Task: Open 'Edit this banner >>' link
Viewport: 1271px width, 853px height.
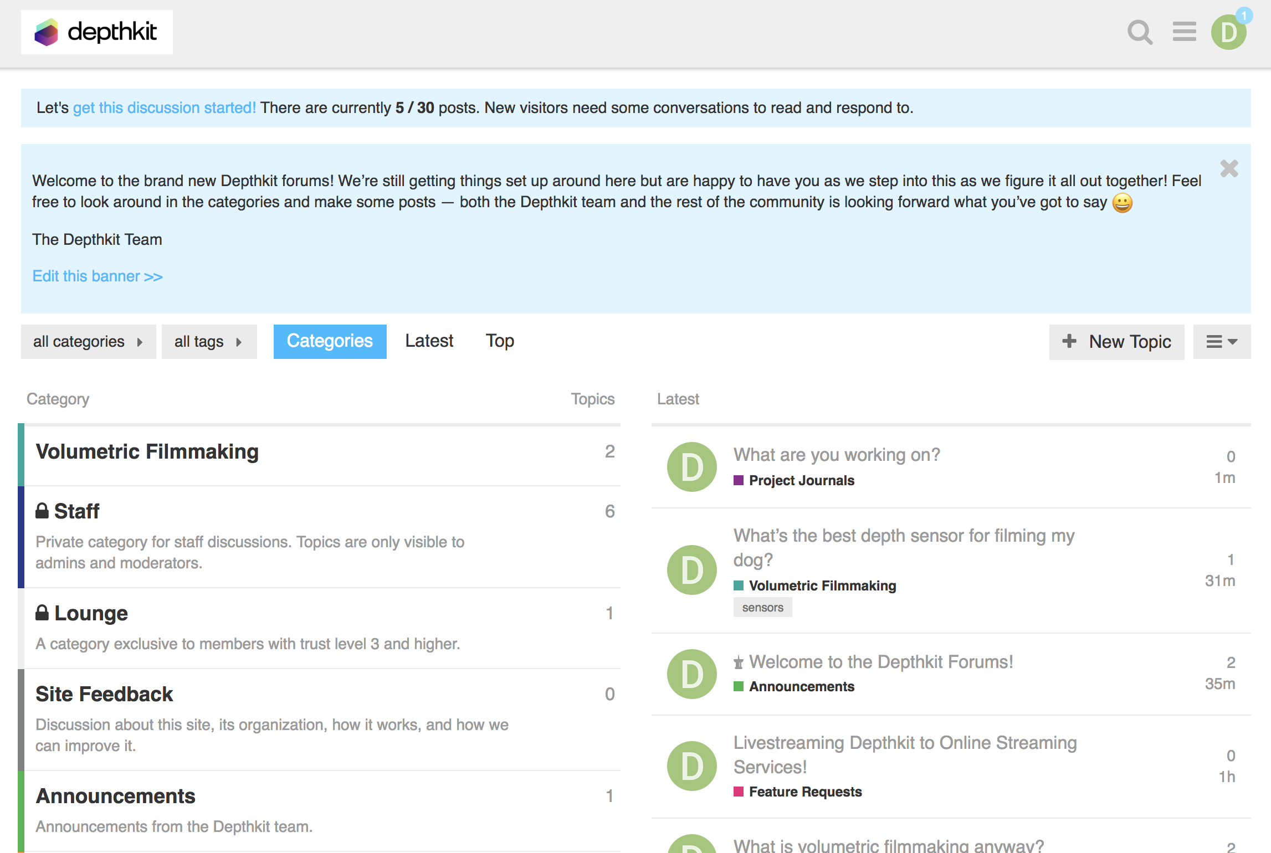Action: click(x=98, y=276)
